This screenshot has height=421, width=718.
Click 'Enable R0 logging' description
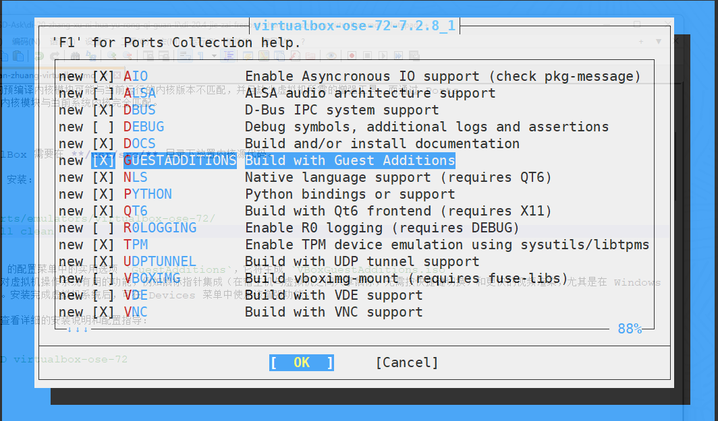pos(383,228)
